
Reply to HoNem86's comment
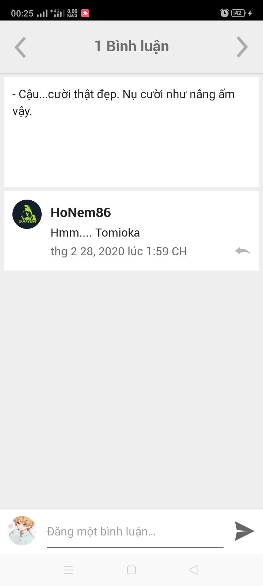(x=243, y=251)
